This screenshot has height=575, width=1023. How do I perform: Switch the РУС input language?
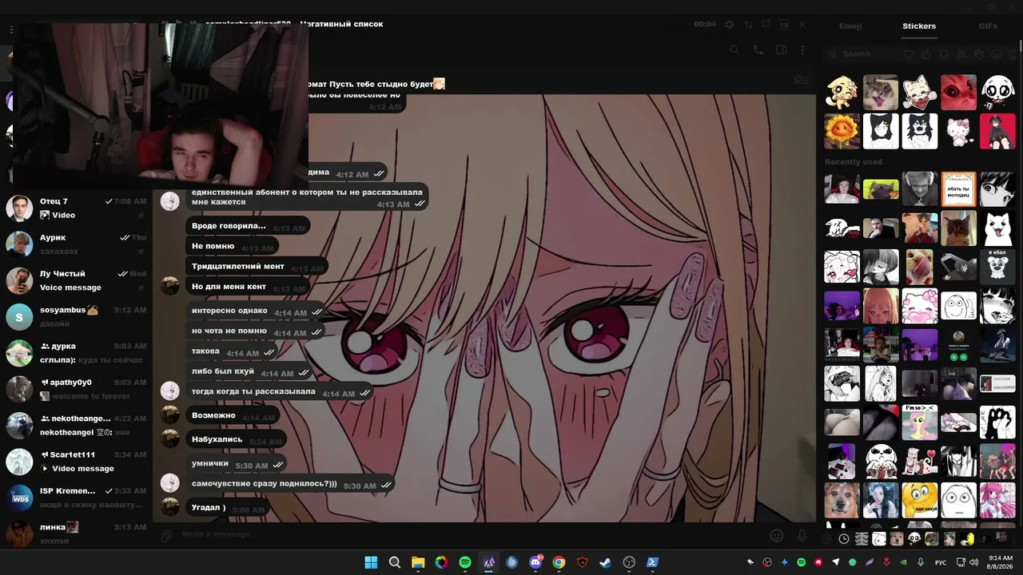click(941, 562)
